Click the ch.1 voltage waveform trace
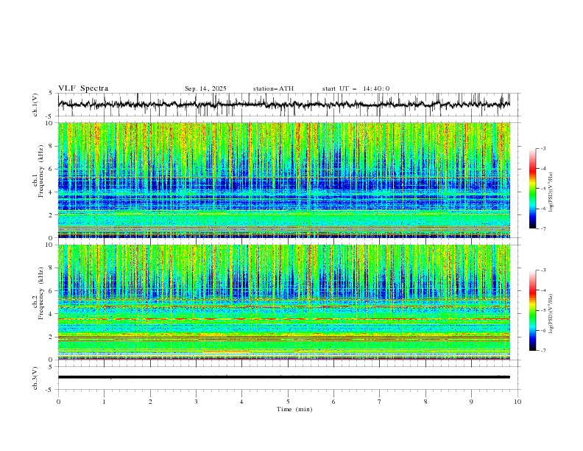583x451 pixels. click(x=284, y=105)
